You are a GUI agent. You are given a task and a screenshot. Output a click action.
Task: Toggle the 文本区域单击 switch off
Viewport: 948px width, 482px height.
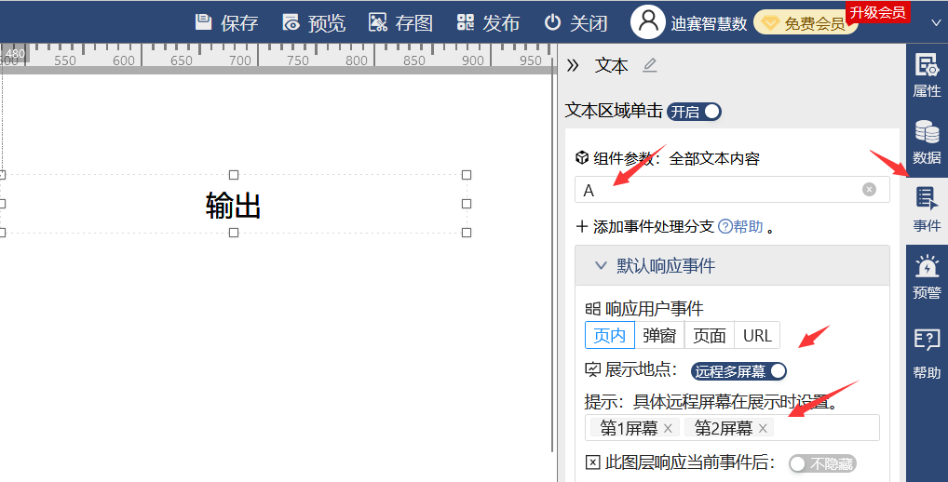coord(695,112)
